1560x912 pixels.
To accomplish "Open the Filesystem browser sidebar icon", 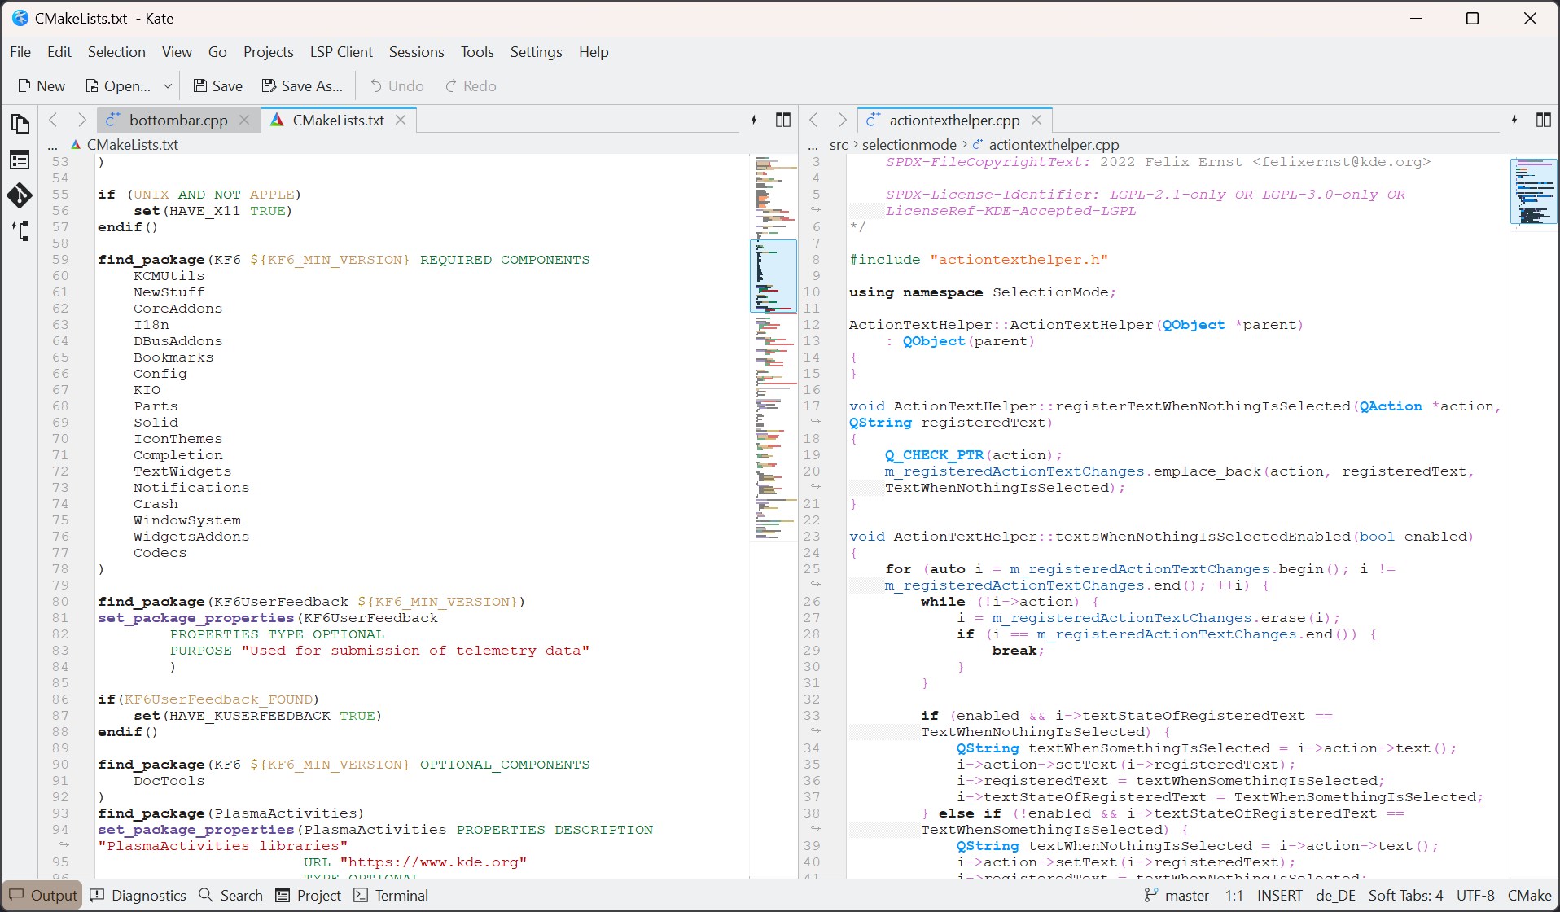I will (x=20, y=160).
